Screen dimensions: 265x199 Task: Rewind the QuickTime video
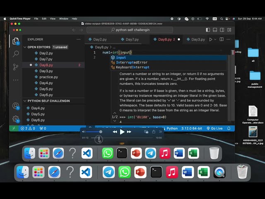(115, 132)
